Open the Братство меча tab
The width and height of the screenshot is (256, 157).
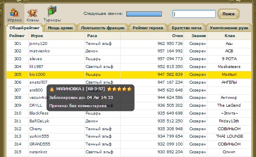(x=187, y=28)
